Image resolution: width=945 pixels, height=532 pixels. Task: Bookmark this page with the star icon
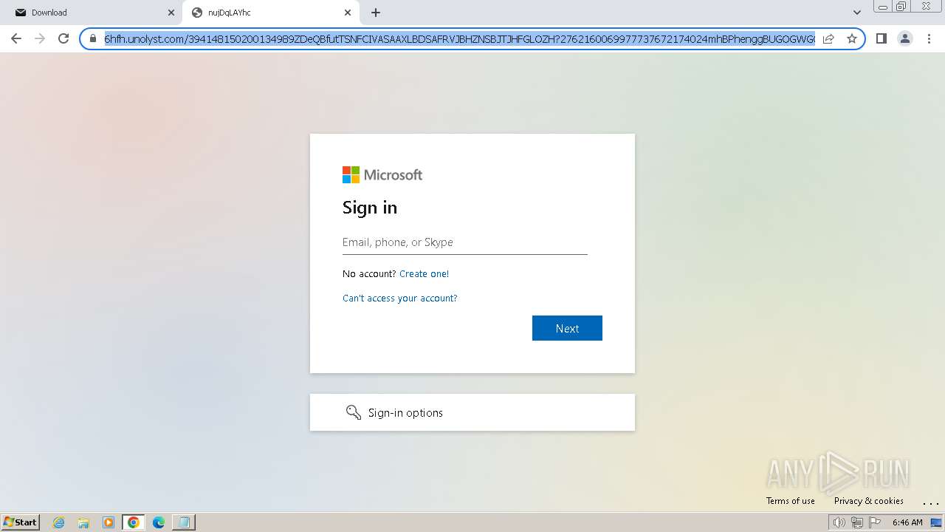852,38
